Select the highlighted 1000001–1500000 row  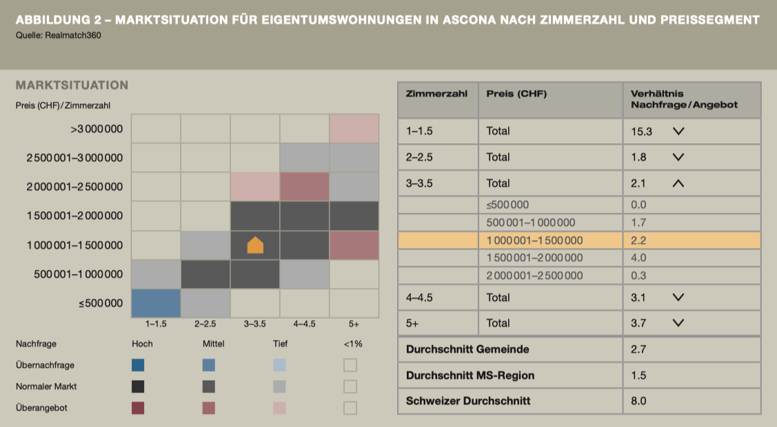tap(578, 240)
